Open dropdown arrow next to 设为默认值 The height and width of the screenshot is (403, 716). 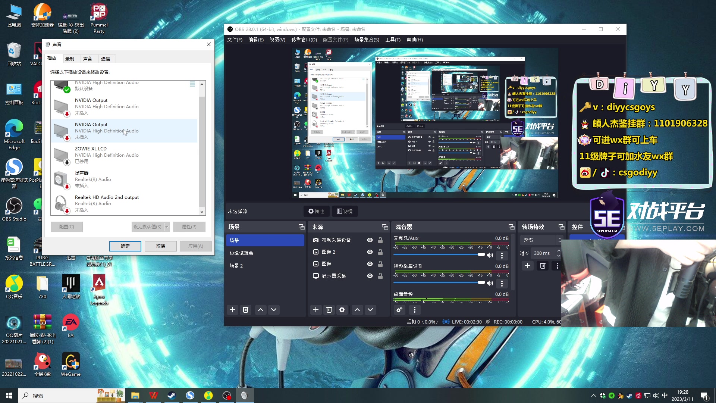click(x=167, y=227)
